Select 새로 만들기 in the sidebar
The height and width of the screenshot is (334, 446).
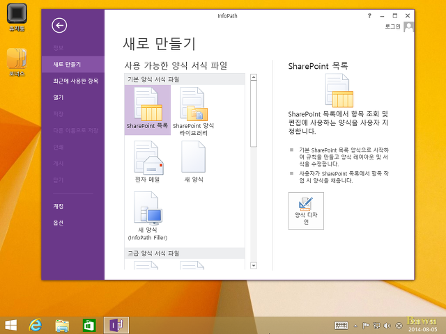point(73,64)
